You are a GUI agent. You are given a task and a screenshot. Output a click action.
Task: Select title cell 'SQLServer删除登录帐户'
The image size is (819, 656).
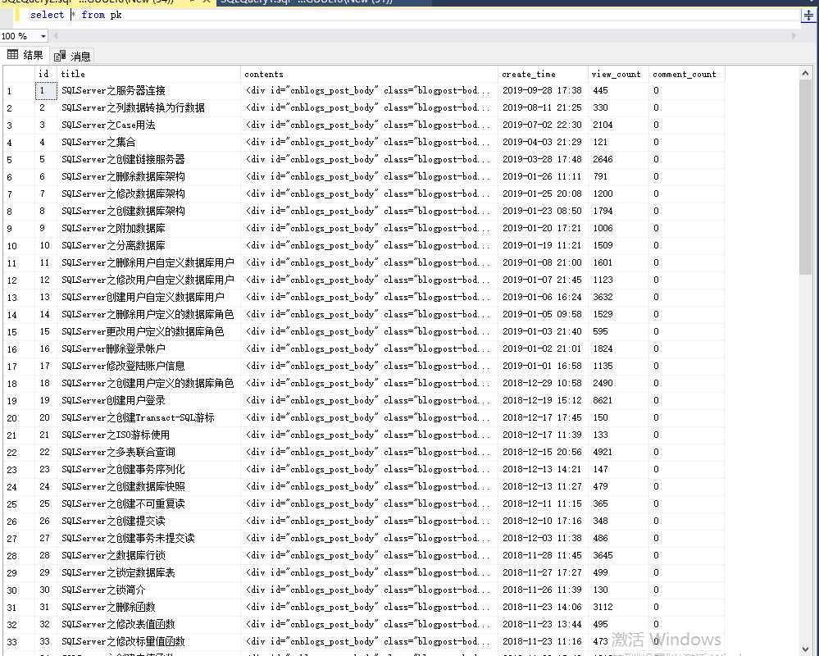(149, 348)
